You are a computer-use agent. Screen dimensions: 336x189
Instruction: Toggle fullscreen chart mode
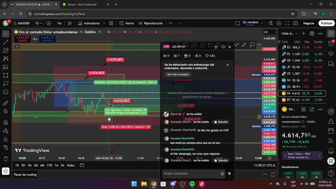point(287,23)
